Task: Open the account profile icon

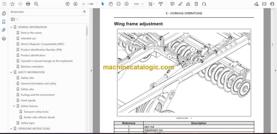Action: click(x=272, y=4)
